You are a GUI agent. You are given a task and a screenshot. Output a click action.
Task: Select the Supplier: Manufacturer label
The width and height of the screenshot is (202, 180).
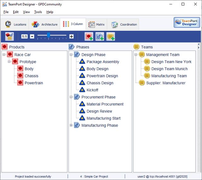tap(166, 83)
